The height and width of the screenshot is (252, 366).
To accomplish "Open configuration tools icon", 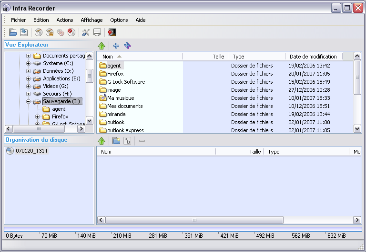I will pyautogui.click(x=86, y=32).
